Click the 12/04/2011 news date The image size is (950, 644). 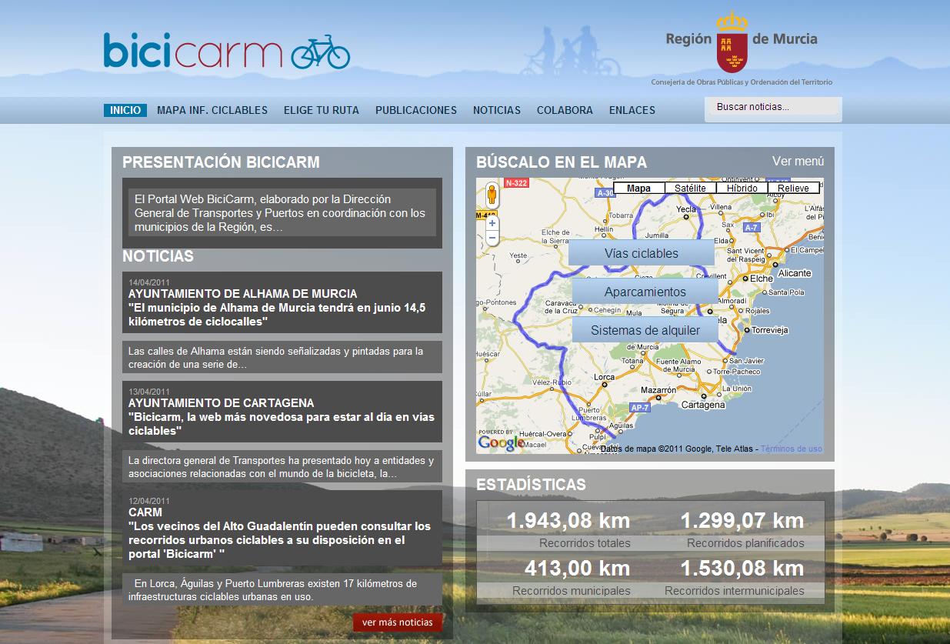tap(148, 501)
